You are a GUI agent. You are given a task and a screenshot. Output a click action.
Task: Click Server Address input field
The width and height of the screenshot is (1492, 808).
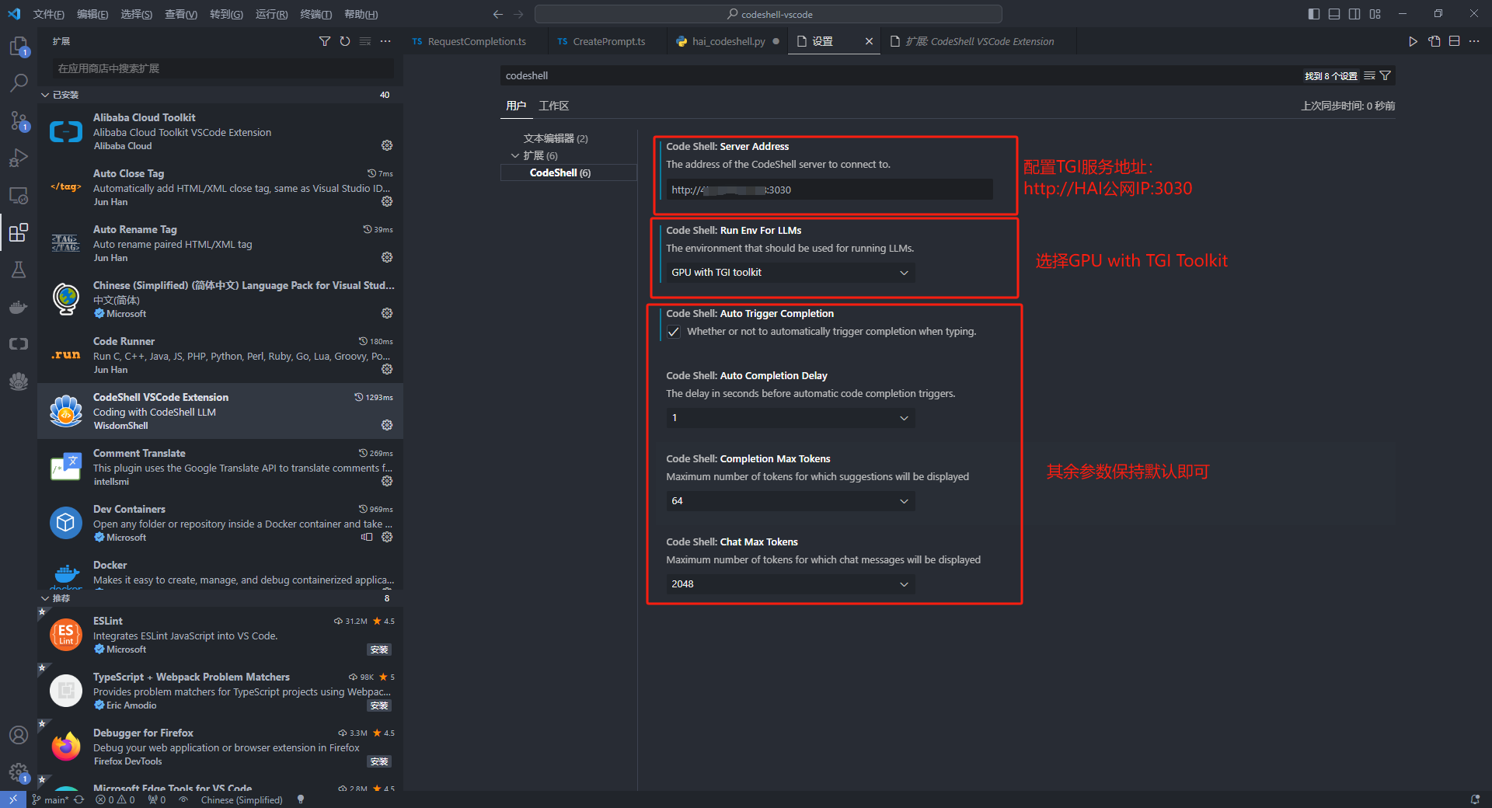(829, 190)
